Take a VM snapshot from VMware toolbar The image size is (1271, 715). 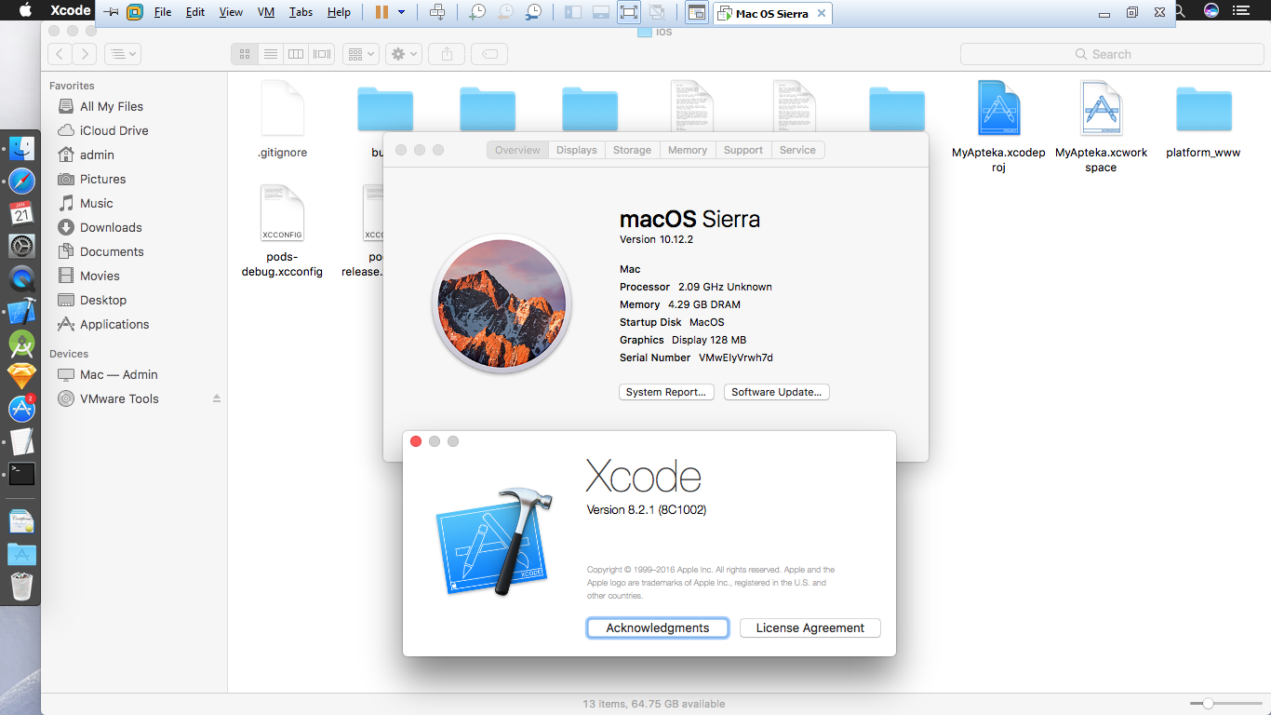click(x=477, y=12)
